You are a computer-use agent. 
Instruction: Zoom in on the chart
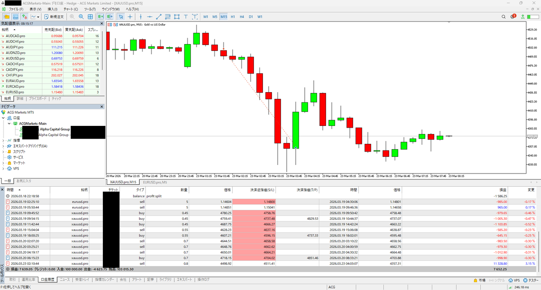tap(72, 17)
